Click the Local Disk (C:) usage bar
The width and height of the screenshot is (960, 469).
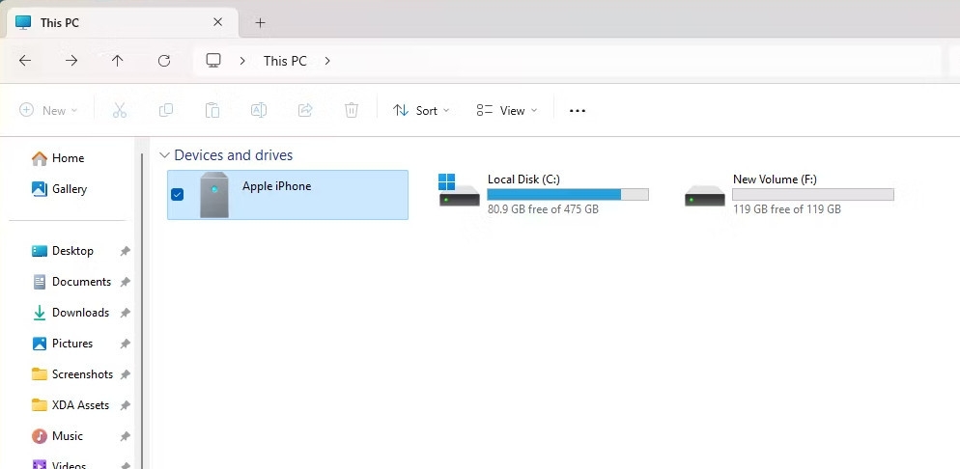pos(568,194)
